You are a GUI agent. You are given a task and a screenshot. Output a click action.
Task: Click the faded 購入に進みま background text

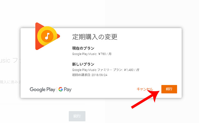[10, 82]
